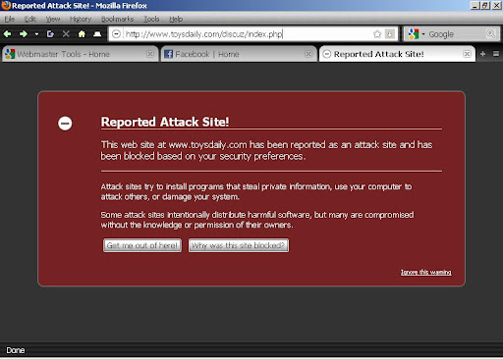503x360 pixels.
Task: Go back using the Back arrow
Action: coord(7,33)
